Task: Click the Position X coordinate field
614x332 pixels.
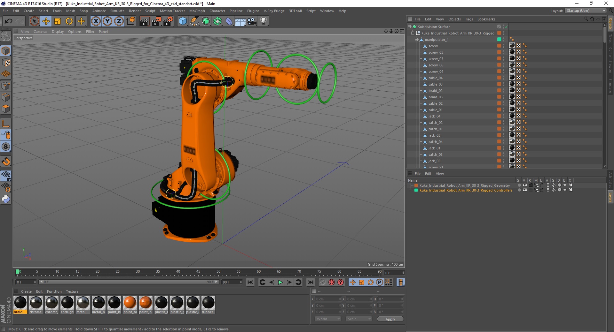Action: point(328,299)
